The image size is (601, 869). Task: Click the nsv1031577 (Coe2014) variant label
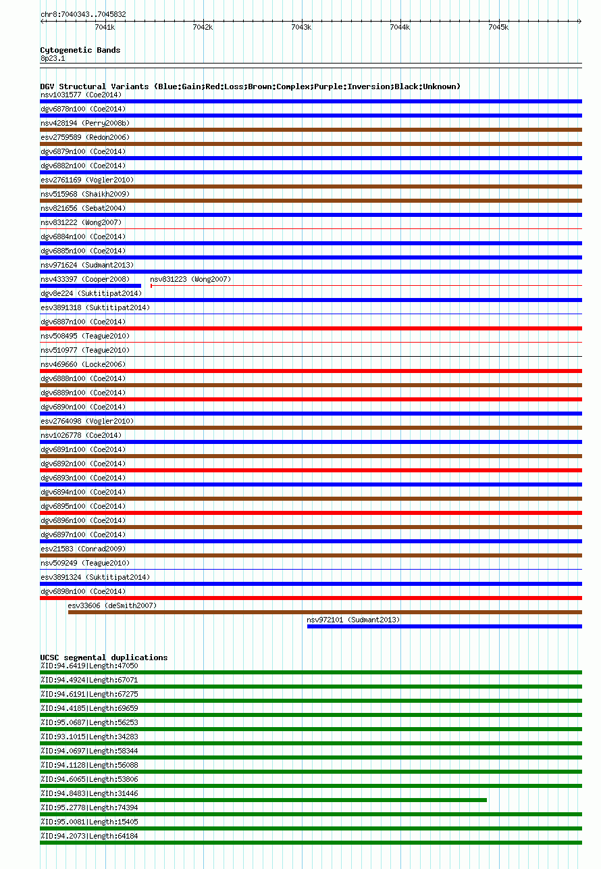tap(81, 95)
